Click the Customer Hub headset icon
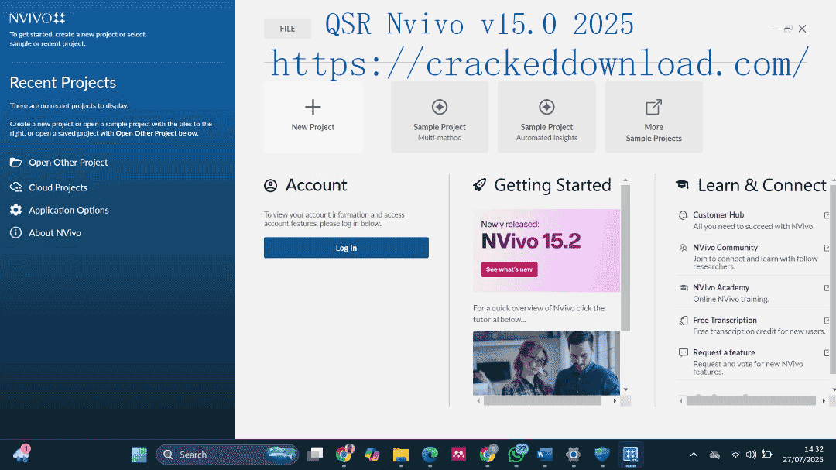This screenshot has width=836, height=470. (683, 215)
